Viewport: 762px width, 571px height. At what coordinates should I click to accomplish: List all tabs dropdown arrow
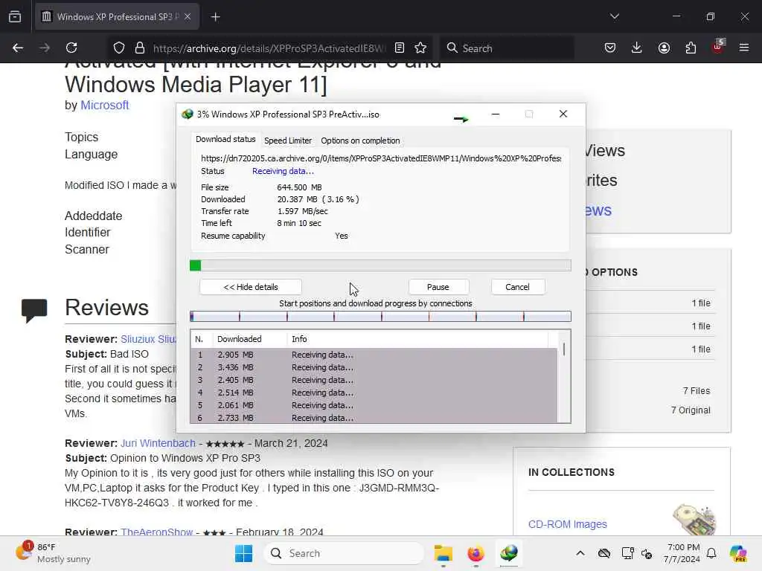point(615,16)
